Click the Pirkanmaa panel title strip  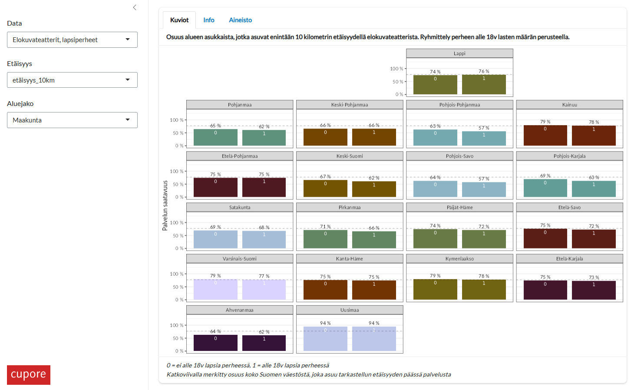point(350,207)
